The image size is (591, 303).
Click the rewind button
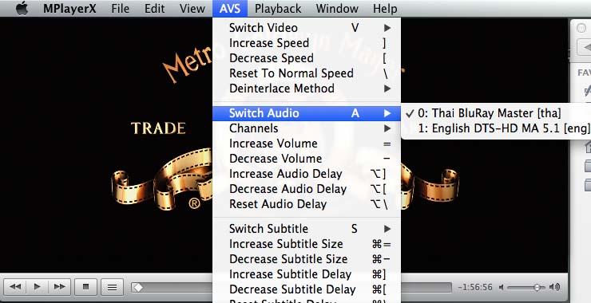pos(15,287)
